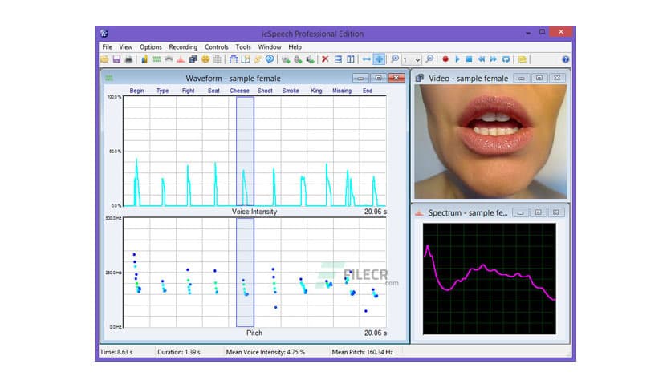Click the blue question bubble toolbar icon
Image resolution: width=671 pixels, height=388 pixels.
(x=270, y=59)
